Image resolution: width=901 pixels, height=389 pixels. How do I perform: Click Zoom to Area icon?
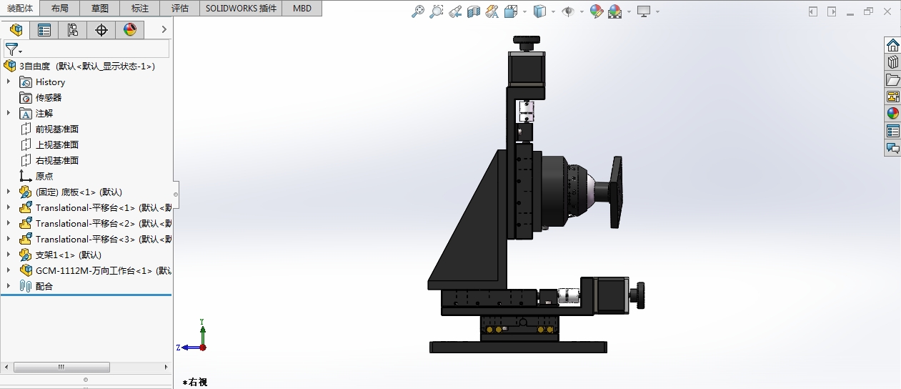pos(437,11)
